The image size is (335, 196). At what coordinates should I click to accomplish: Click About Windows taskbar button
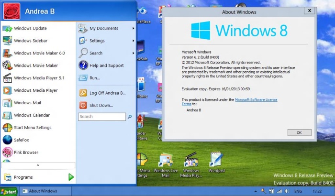(45, 191)
